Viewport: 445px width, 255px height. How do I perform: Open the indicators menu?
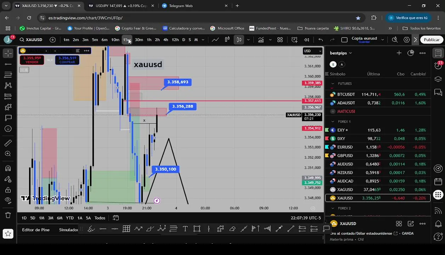click(261, 40)
